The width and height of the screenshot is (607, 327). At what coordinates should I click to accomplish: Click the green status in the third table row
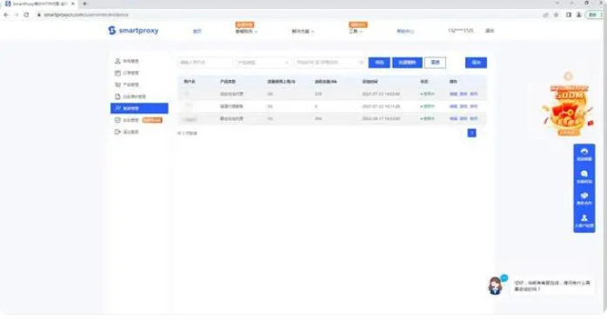427,118
